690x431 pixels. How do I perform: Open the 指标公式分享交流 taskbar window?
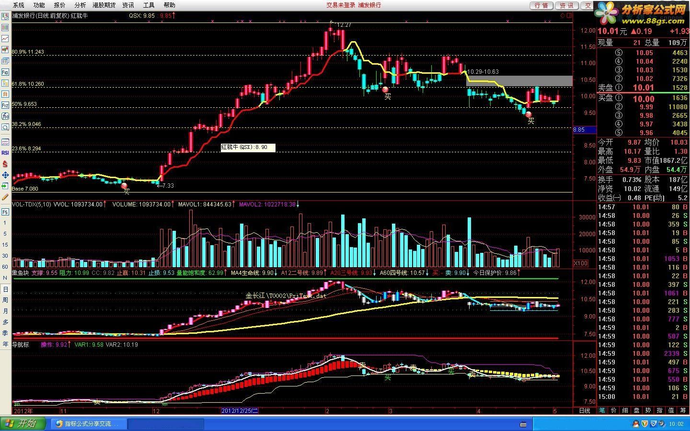coord(90,423)
